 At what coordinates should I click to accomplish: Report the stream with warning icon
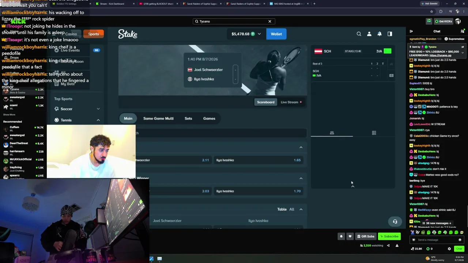(397, 245)
